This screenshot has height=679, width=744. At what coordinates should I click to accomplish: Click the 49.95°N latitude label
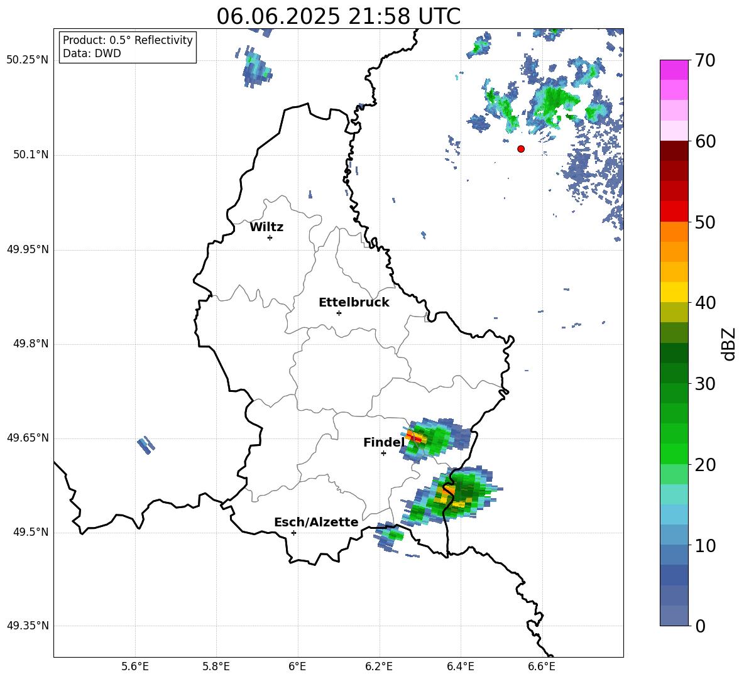[28, 249]
